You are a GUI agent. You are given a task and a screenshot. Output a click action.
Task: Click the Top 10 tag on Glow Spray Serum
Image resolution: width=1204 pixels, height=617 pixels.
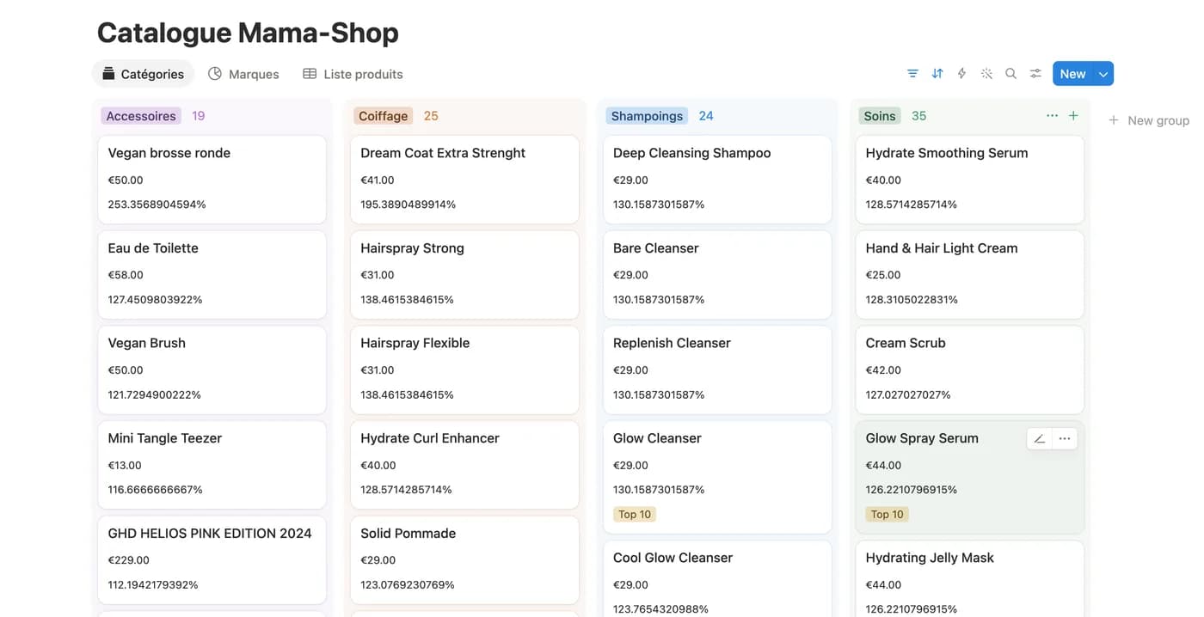coord(888,515)
